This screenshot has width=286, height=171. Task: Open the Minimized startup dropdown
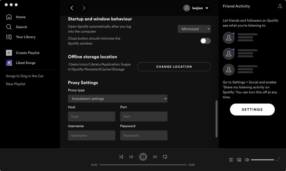[x=194, y=29]
